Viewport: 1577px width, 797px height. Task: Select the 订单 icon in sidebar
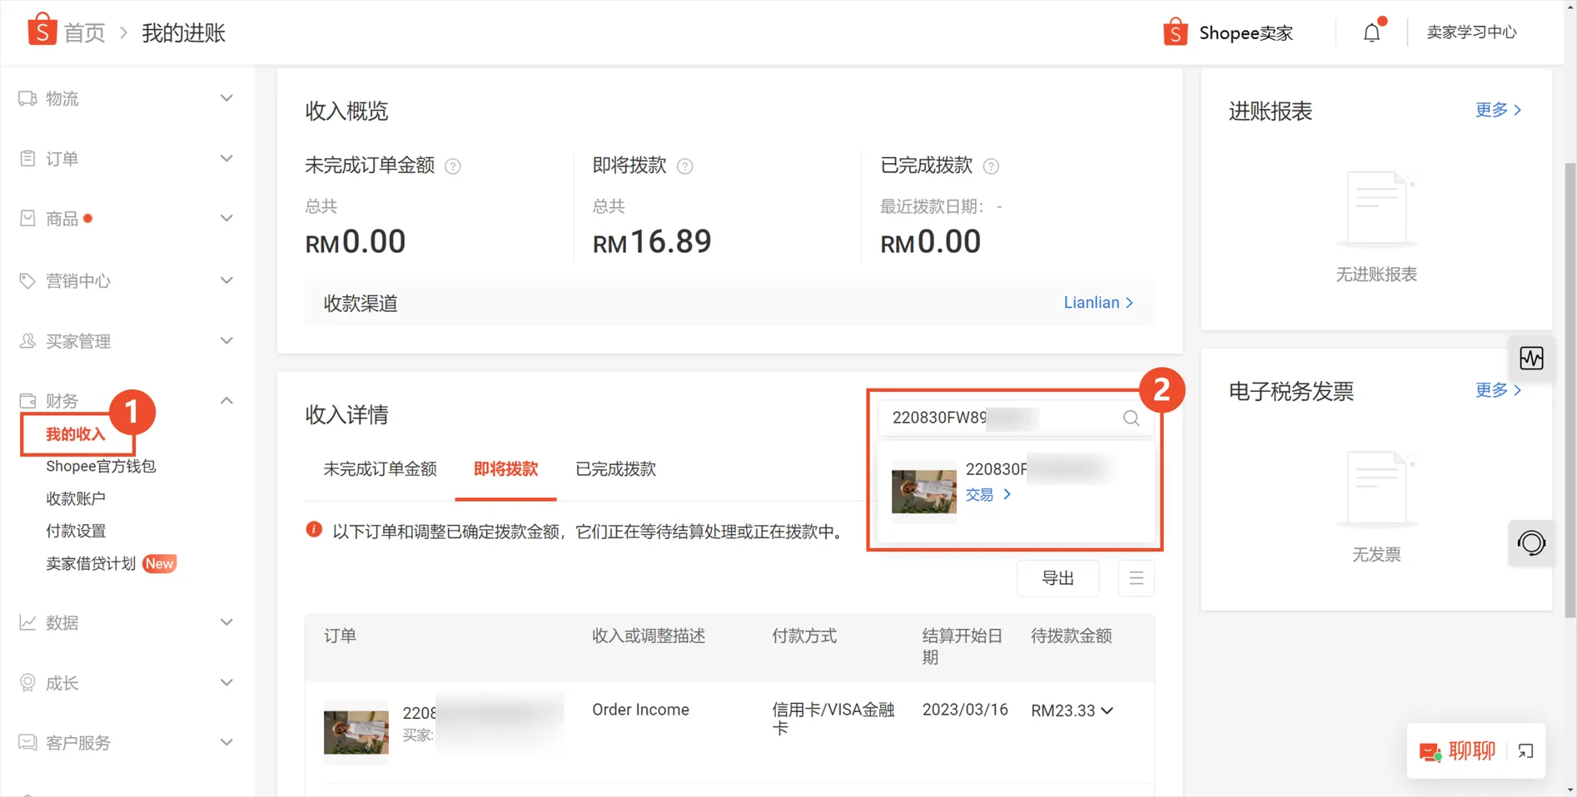coord(29,157)
